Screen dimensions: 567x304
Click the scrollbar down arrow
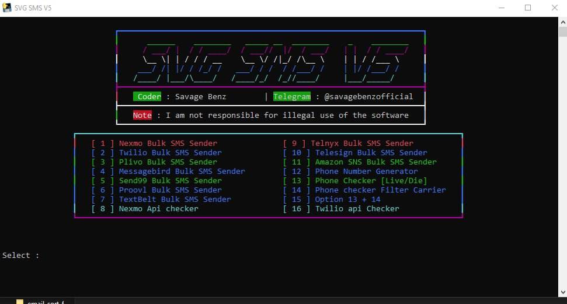(x=563, y=292)
